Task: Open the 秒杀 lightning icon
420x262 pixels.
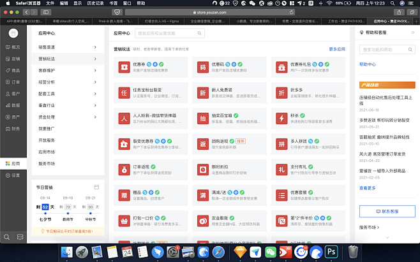Action: pos(281,119)
